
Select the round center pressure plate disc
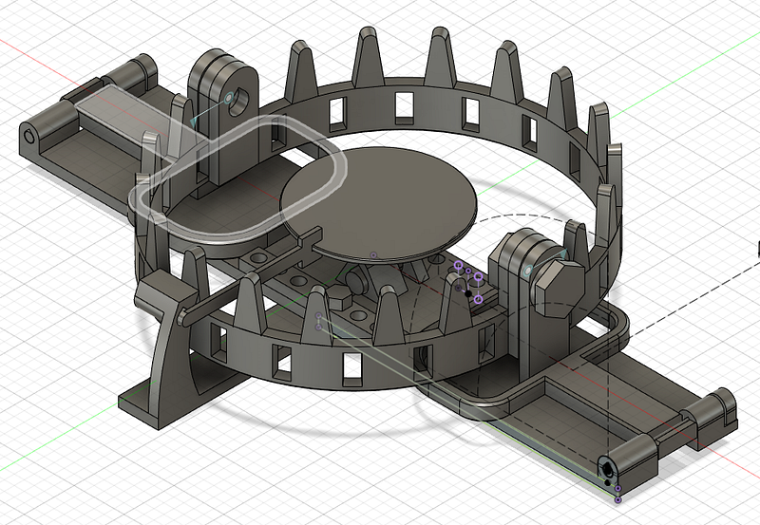tap(379, 202)
